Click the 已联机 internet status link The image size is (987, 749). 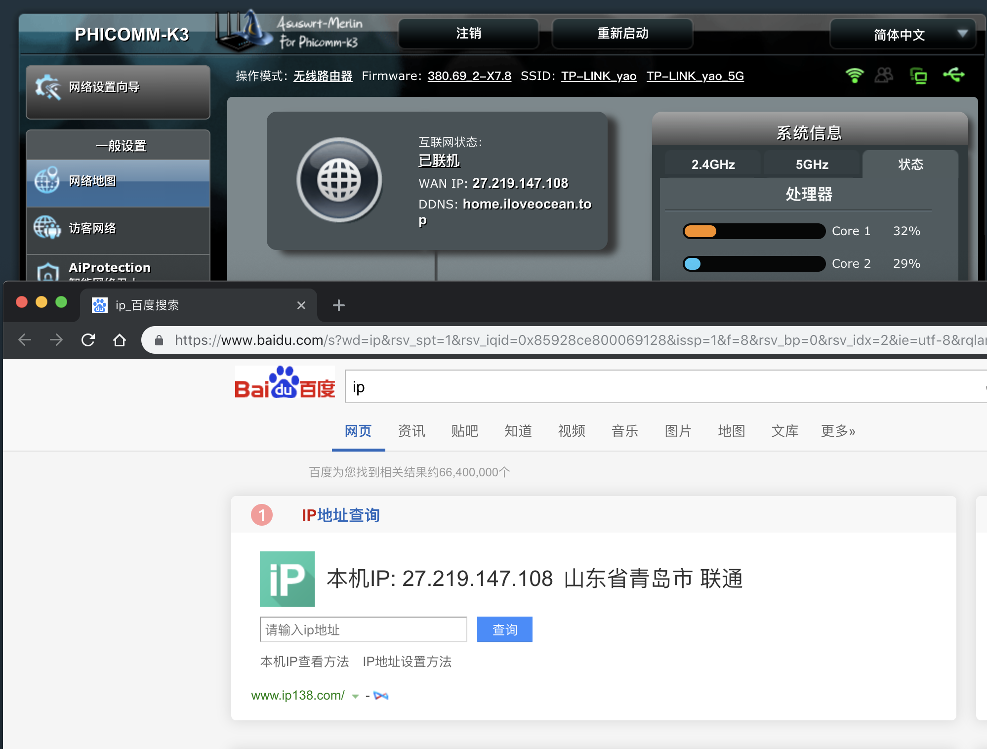pos(439,161)
